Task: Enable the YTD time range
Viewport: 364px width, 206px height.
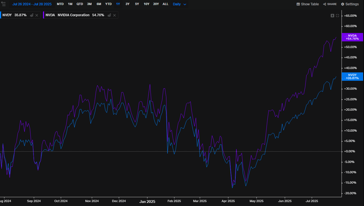Action: [108, 4]
